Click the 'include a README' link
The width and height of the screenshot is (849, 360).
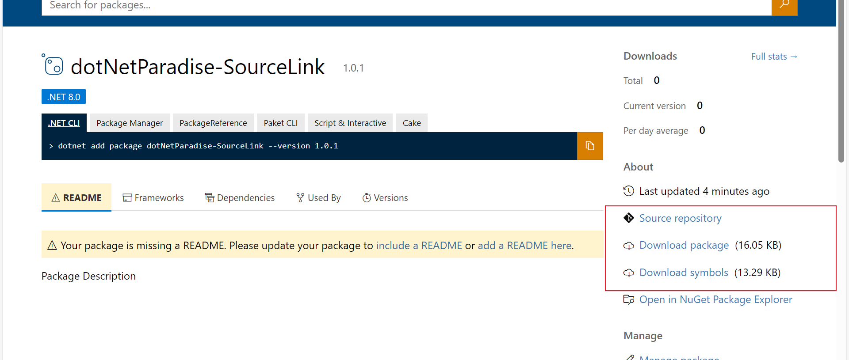419,245
